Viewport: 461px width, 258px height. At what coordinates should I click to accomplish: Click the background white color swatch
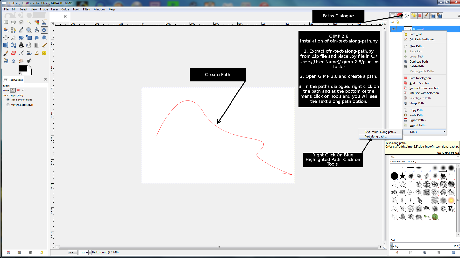(29, 73)
